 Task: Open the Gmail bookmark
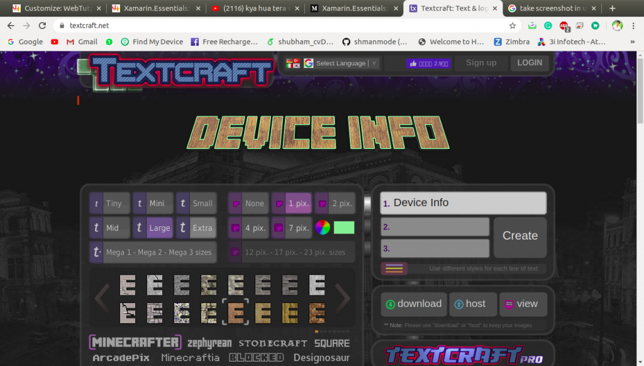(82, 42)
